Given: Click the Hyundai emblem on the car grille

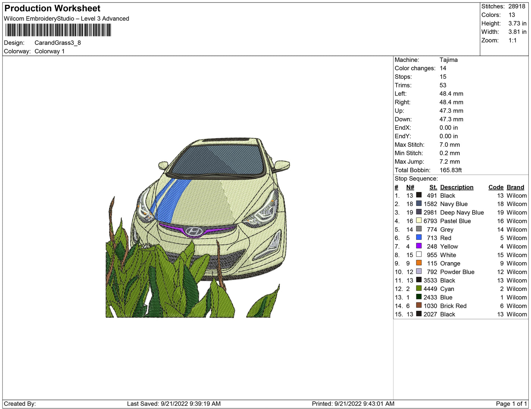Looking at the screenshot, I should click(193, 231).
